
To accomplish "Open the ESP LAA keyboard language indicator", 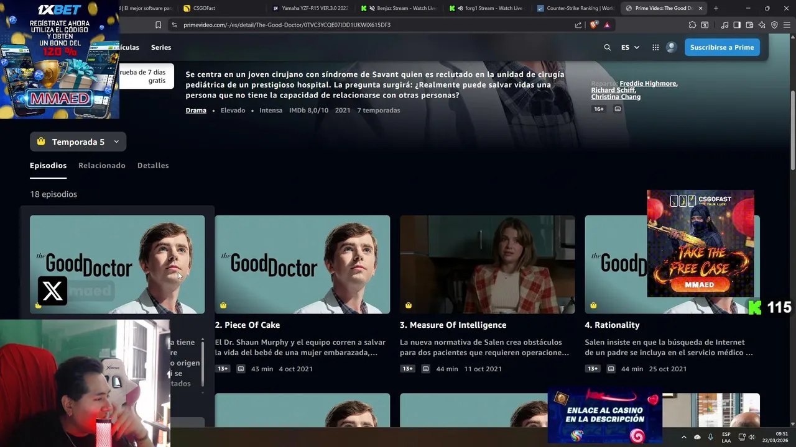I will [x=726, y=437].
